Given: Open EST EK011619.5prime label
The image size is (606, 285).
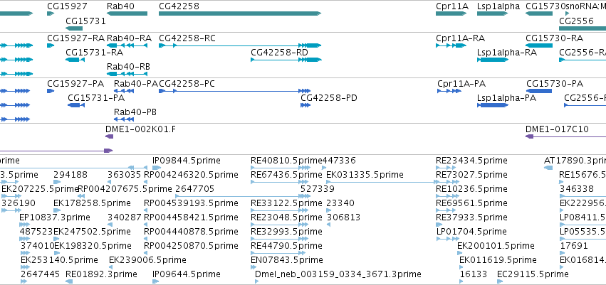Looking at the screenshot, I should point(498,260).
